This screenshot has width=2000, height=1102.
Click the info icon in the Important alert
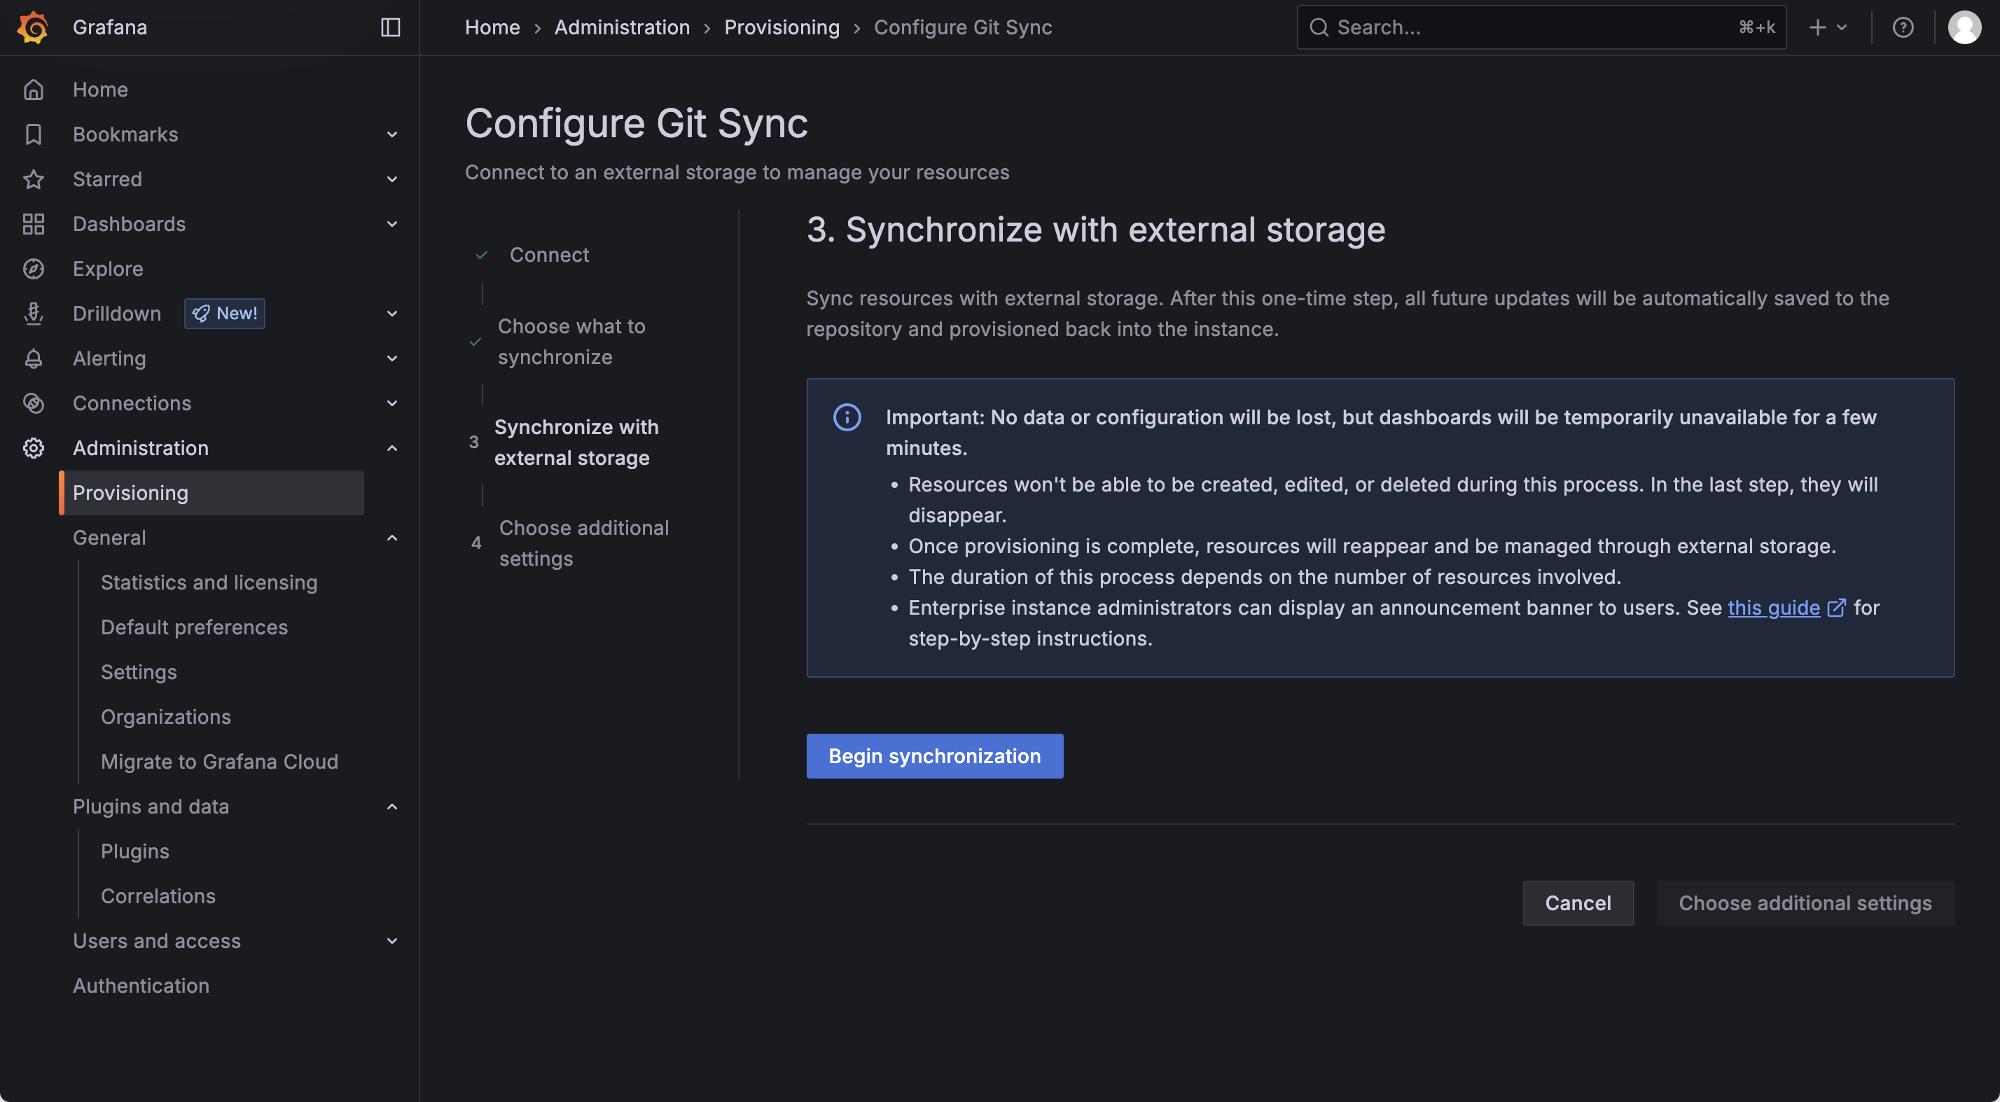tap(846, 417)
